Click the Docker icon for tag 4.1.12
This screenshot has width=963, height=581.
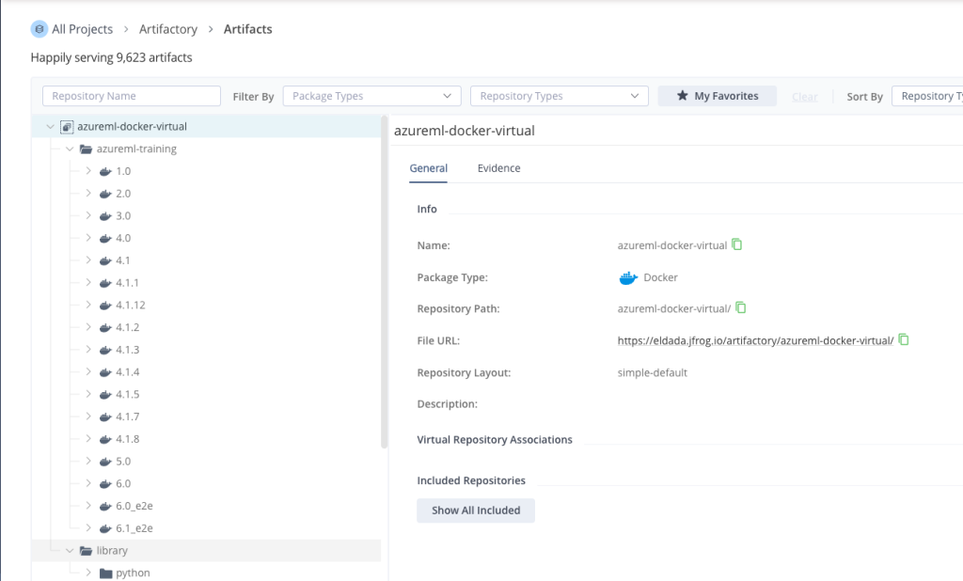(105, 306)
